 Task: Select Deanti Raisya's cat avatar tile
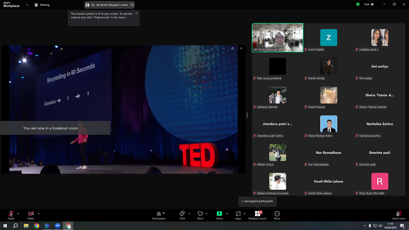pos(328,95)
